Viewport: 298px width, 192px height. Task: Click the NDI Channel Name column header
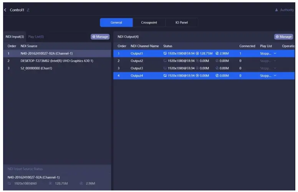pos(145,46)
